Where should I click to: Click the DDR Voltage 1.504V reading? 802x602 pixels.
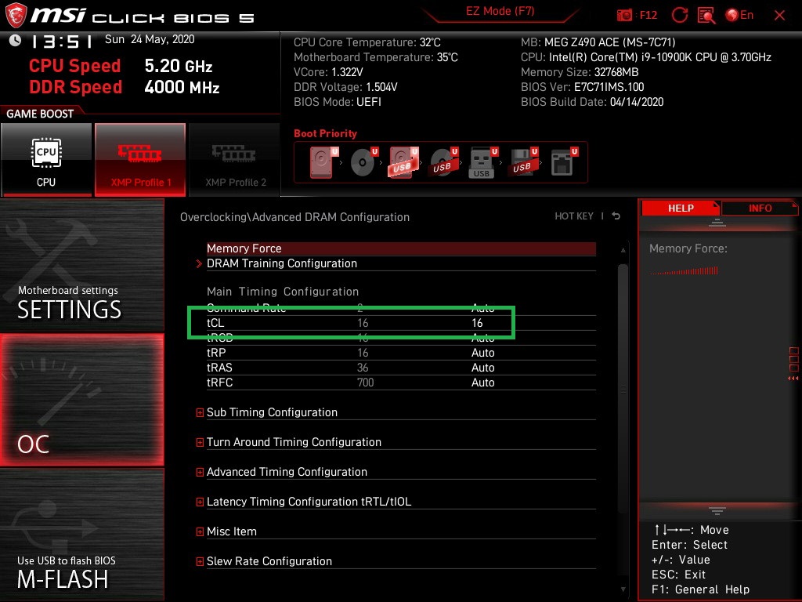[345, 87]
